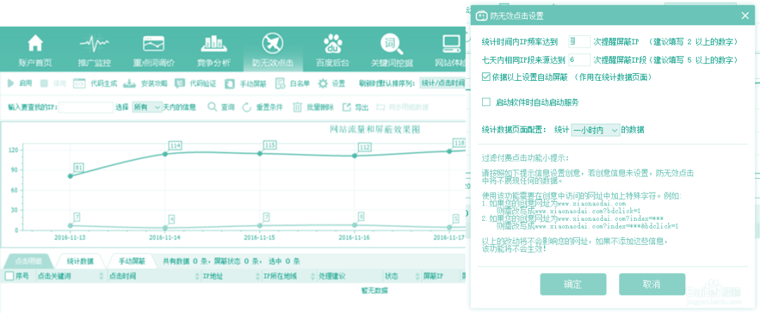760x313 pixels.
Task: Uncheck 依据以上设置自动屏蔽 checkbox
Action: tap(486, 77)
